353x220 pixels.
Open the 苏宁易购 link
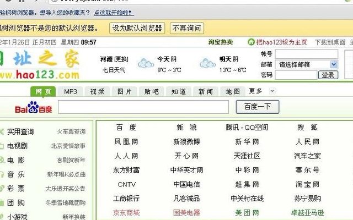tap(308, 199)
